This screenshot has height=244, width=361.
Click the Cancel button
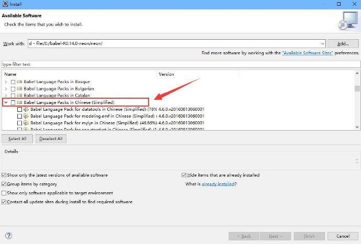click(x=343, y=236)
